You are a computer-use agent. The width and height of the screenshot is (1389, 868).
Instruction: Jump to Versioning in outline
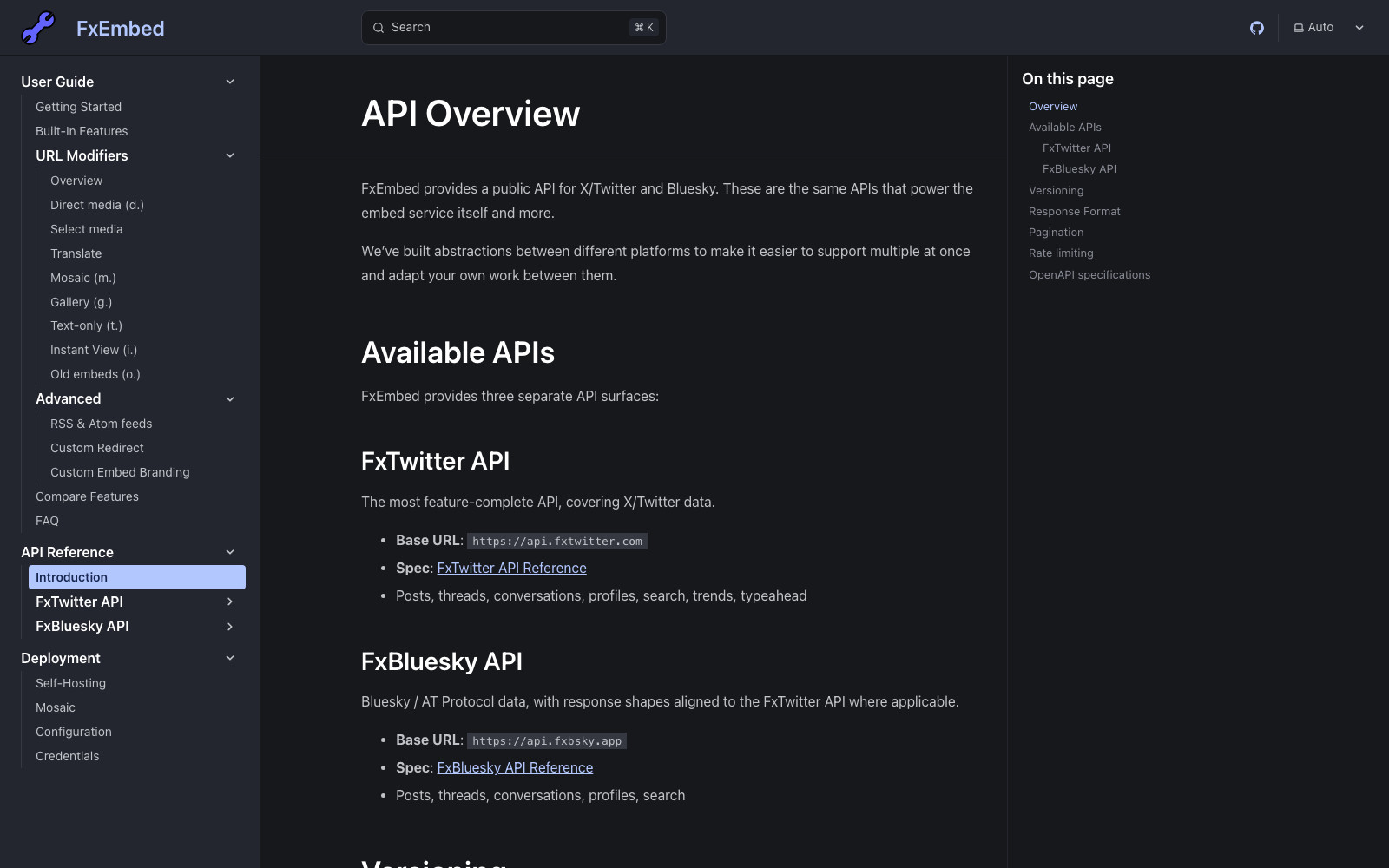(x=1057, y=190)
